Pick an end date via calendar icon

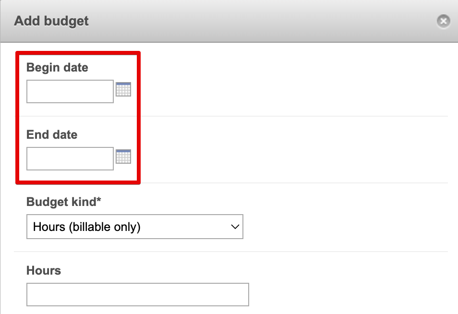click(123, 157)
